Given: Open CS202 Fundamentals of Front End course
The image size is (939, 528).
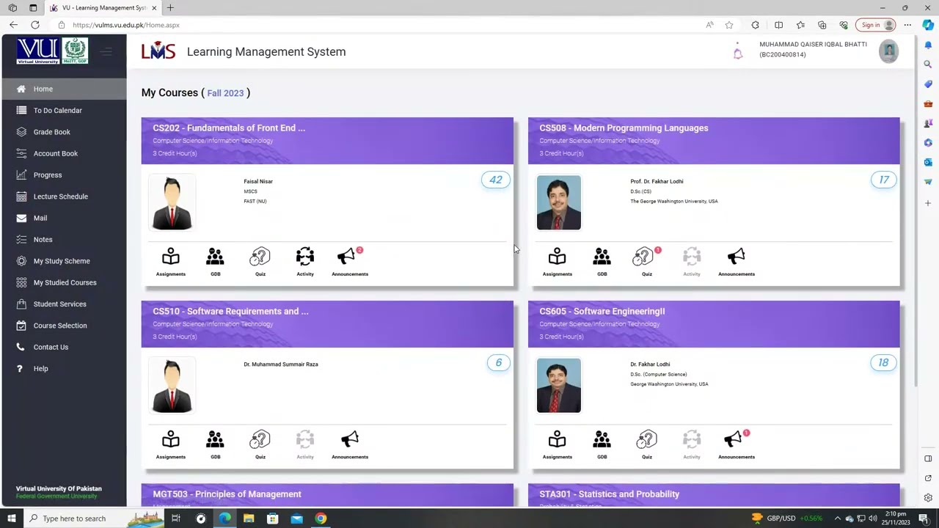Looking at the screenshot, I should 229,128.
